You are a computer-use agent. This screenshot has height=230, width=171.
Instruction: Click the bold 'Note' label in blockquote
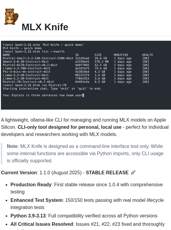click(12, 146)
